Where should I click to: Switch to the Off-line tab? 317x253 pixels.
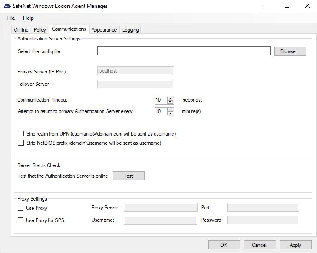pyautogui.click(x=21, y=30)
